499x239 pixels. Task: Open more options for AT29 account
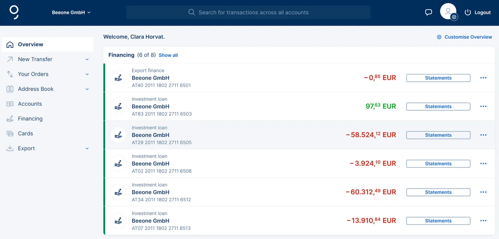pyautogui.click(x=483, y=135)
